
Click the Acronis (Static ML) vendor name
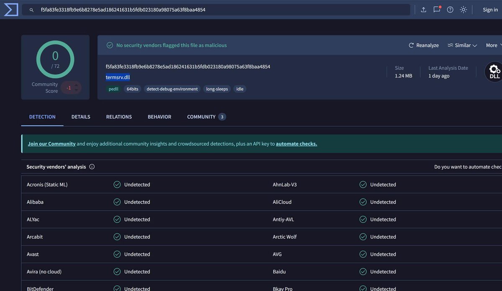coord(47,184)
